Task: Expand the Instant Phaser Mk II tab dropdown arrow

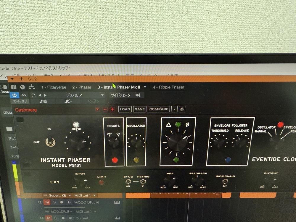Action: coord(145,87)
